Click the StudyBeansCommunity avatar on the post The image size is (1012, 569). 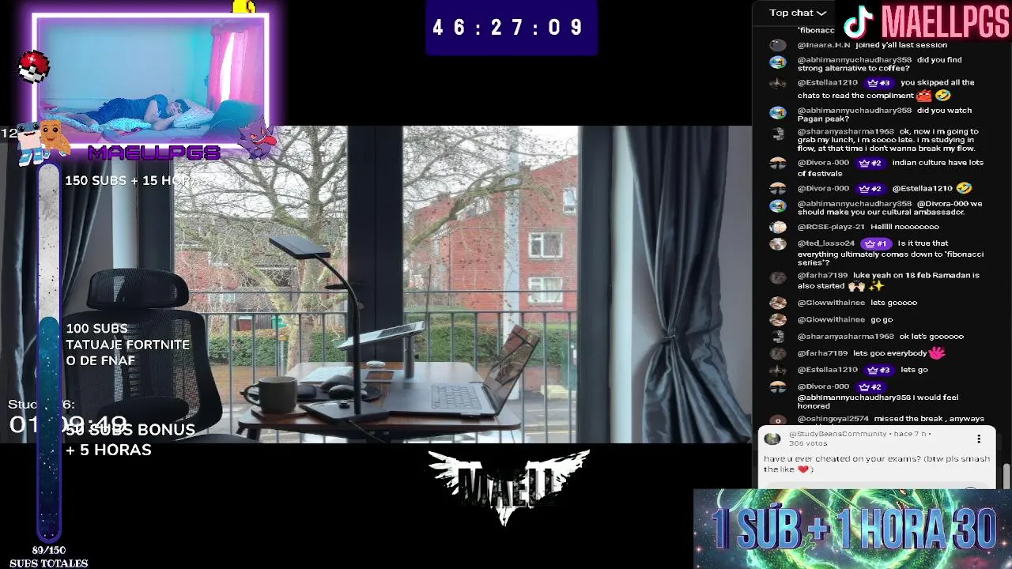point(772,439)
